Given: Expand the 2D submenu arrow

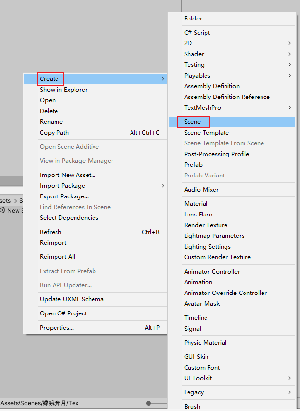Looking at the screenshot, I should click(289, 43).
